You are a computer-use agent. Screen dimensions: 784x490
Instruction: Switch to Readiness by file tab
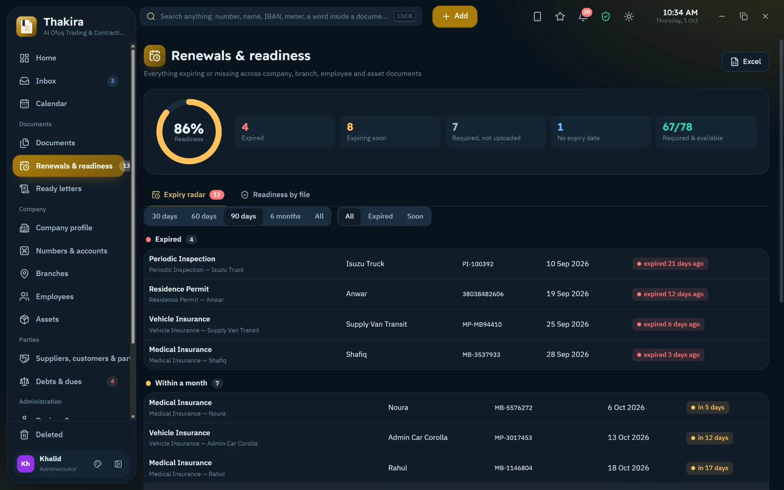275,195
